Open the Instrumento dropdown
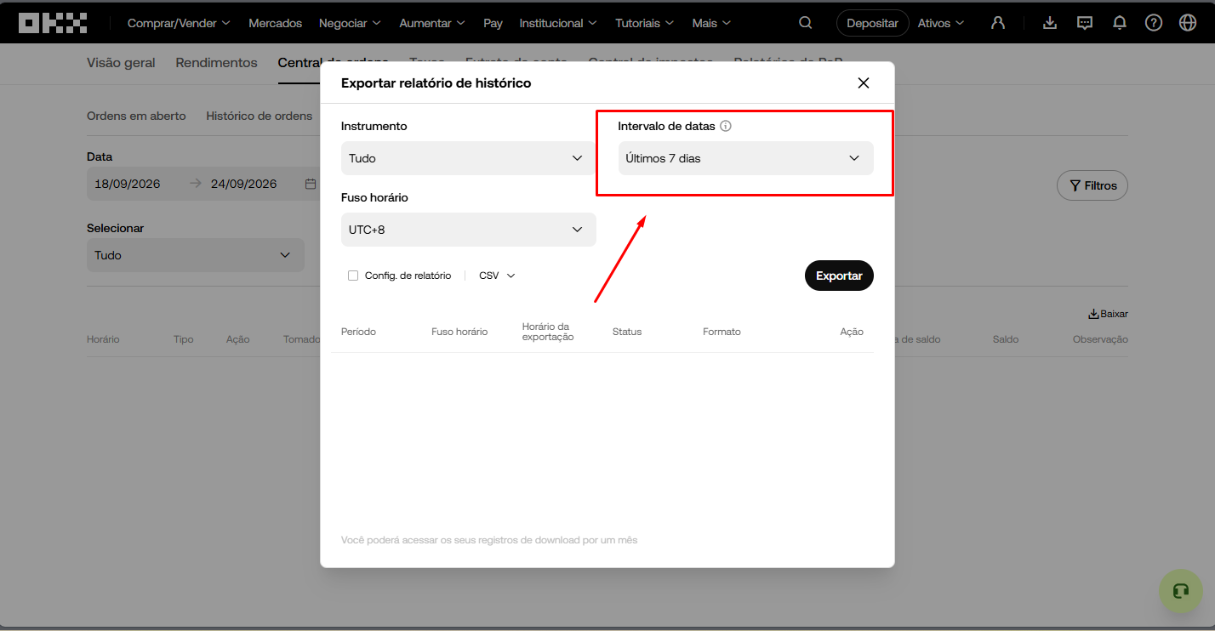Screen dimensions: 1215x631 pyautogui.click(x=469, y=158)
